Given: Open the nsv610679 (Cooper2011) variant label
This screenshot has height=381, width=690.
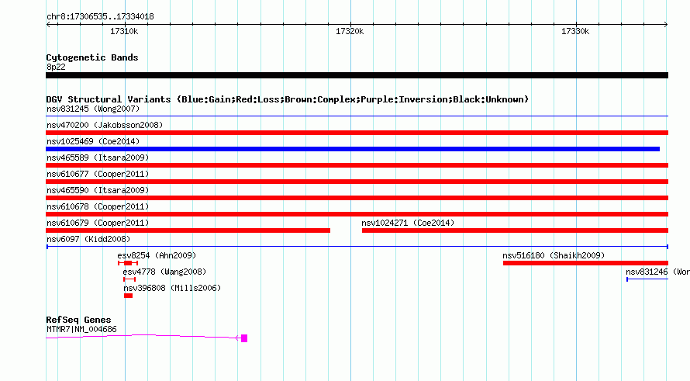Looking at the screenshot, I should click(x=98, y=223).
